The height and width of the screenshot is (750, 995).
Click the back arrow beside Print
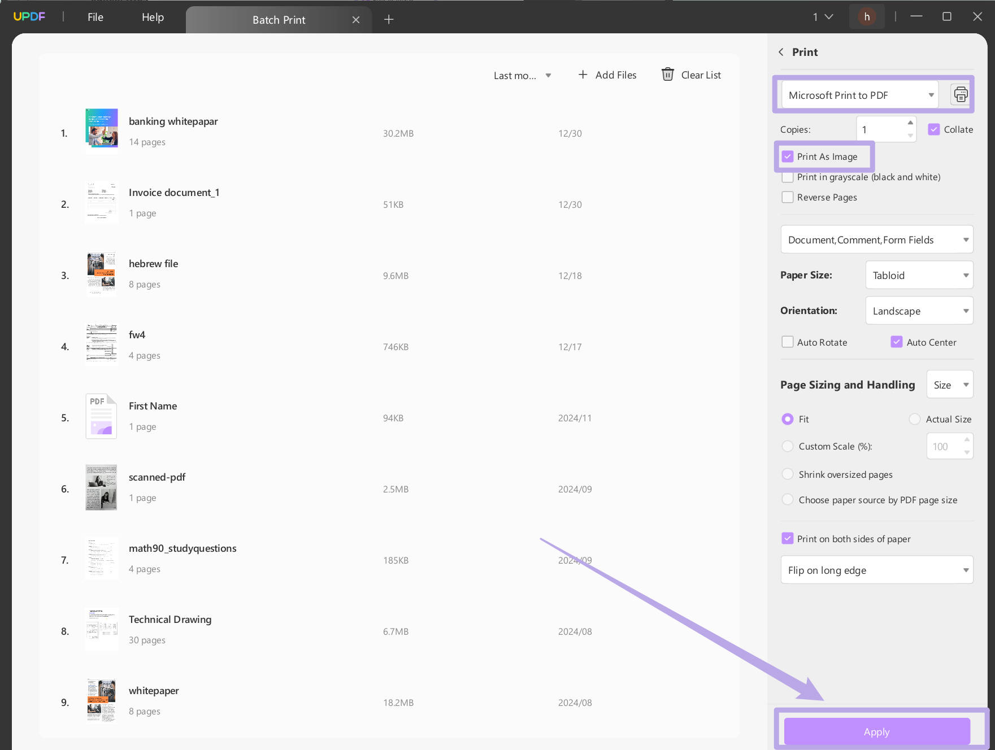point(781,52)
